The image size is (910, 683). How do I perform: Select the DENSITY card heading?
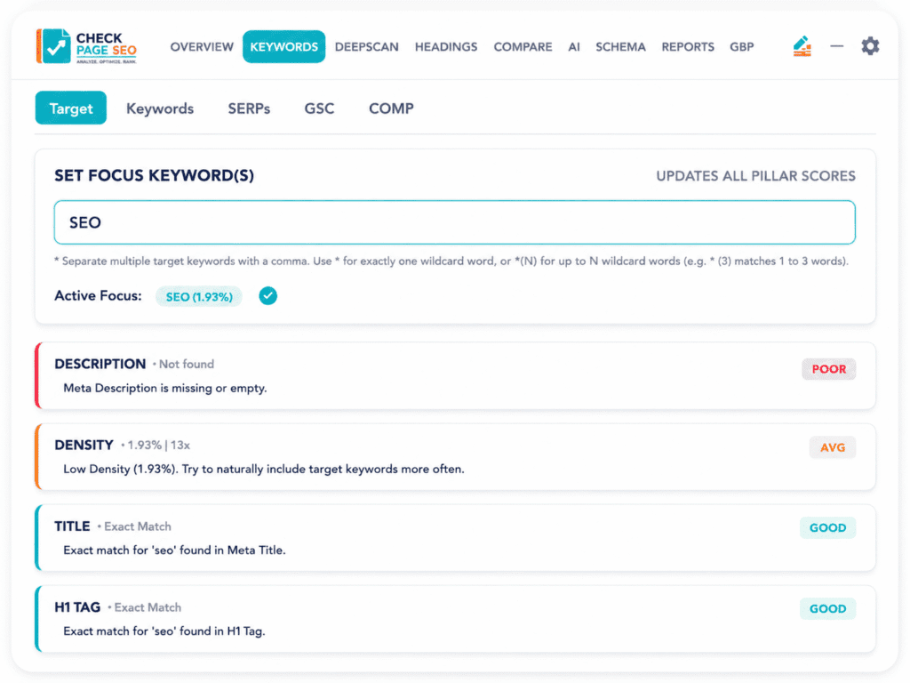pos(84,445)
